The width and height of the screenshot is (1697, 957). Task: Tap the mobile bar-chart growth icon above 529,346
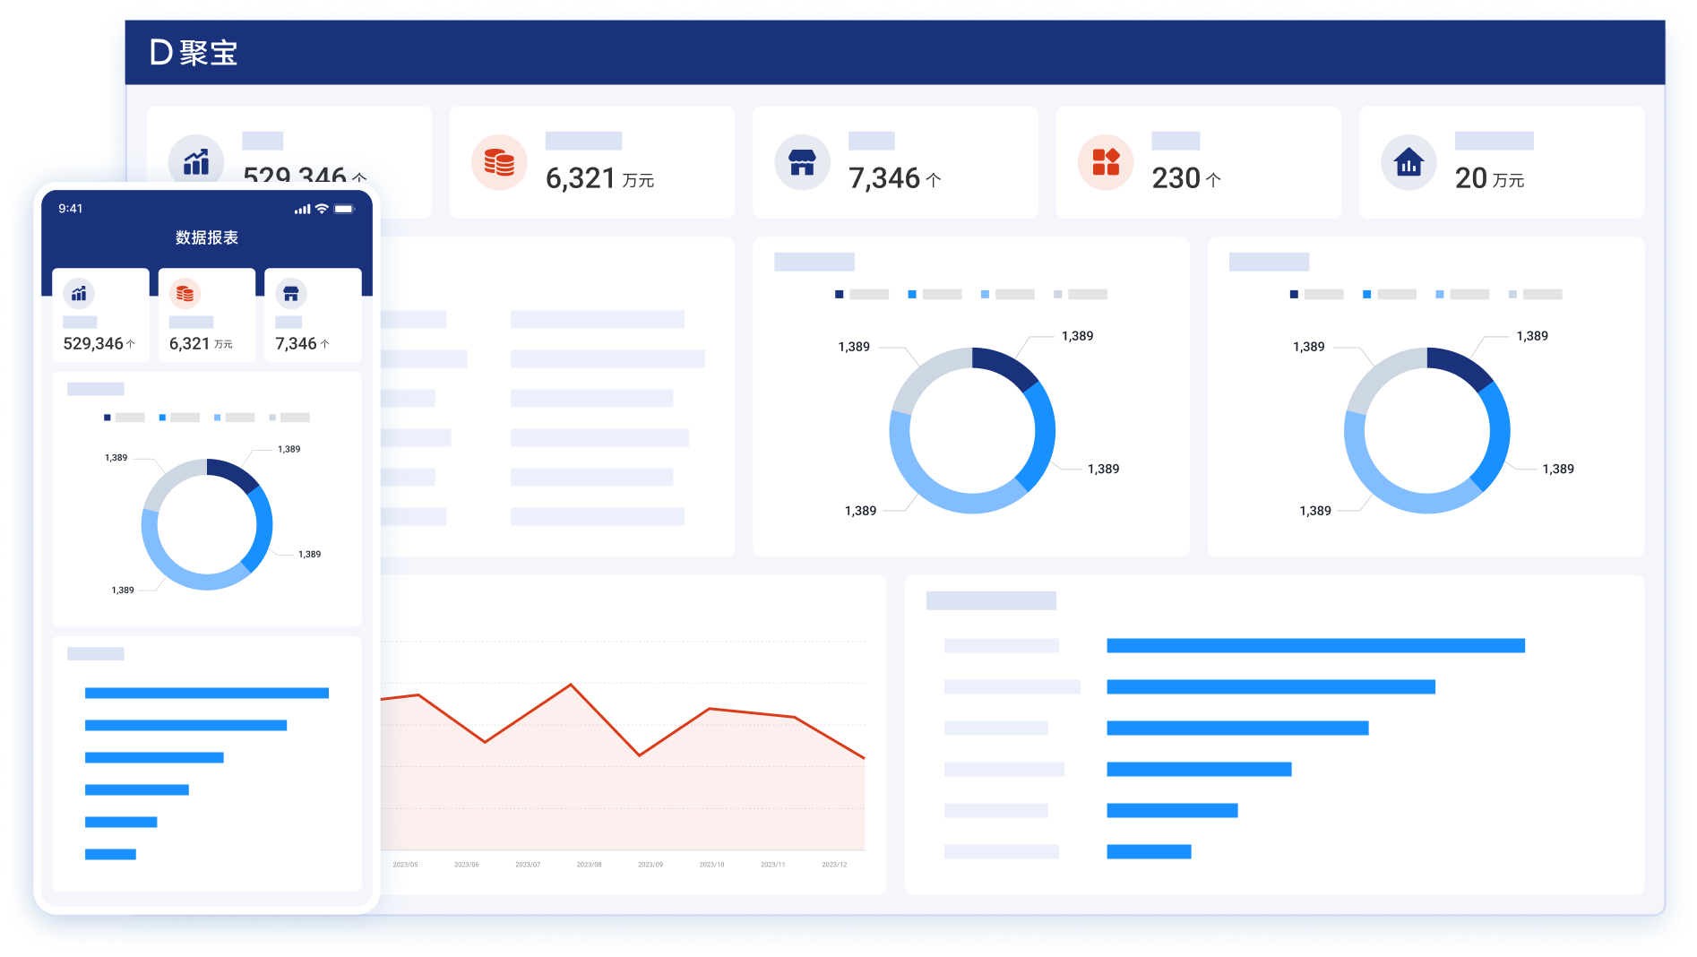pyautogui.click(x=79, y=293)
